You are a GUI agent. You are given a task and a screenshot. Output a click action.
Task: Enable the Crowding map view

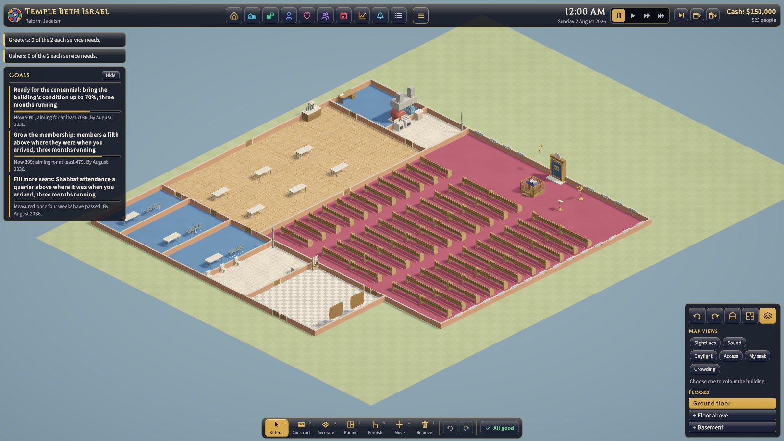pyautogui.click(x=705, y=369)
